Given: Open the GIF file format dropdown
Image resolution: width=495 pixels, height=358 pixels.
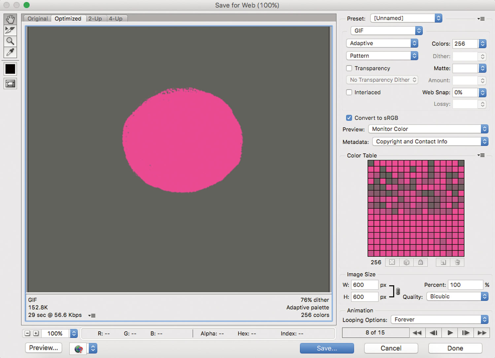Looking at the screenshot, I should 386,31.
